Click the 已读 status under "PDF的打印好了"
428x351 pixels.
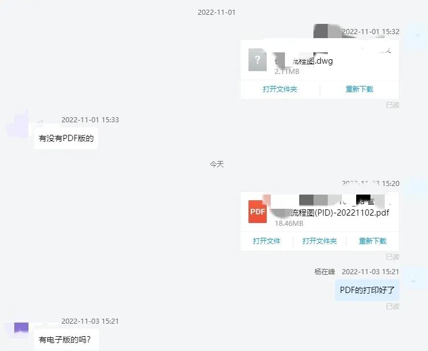393,306
